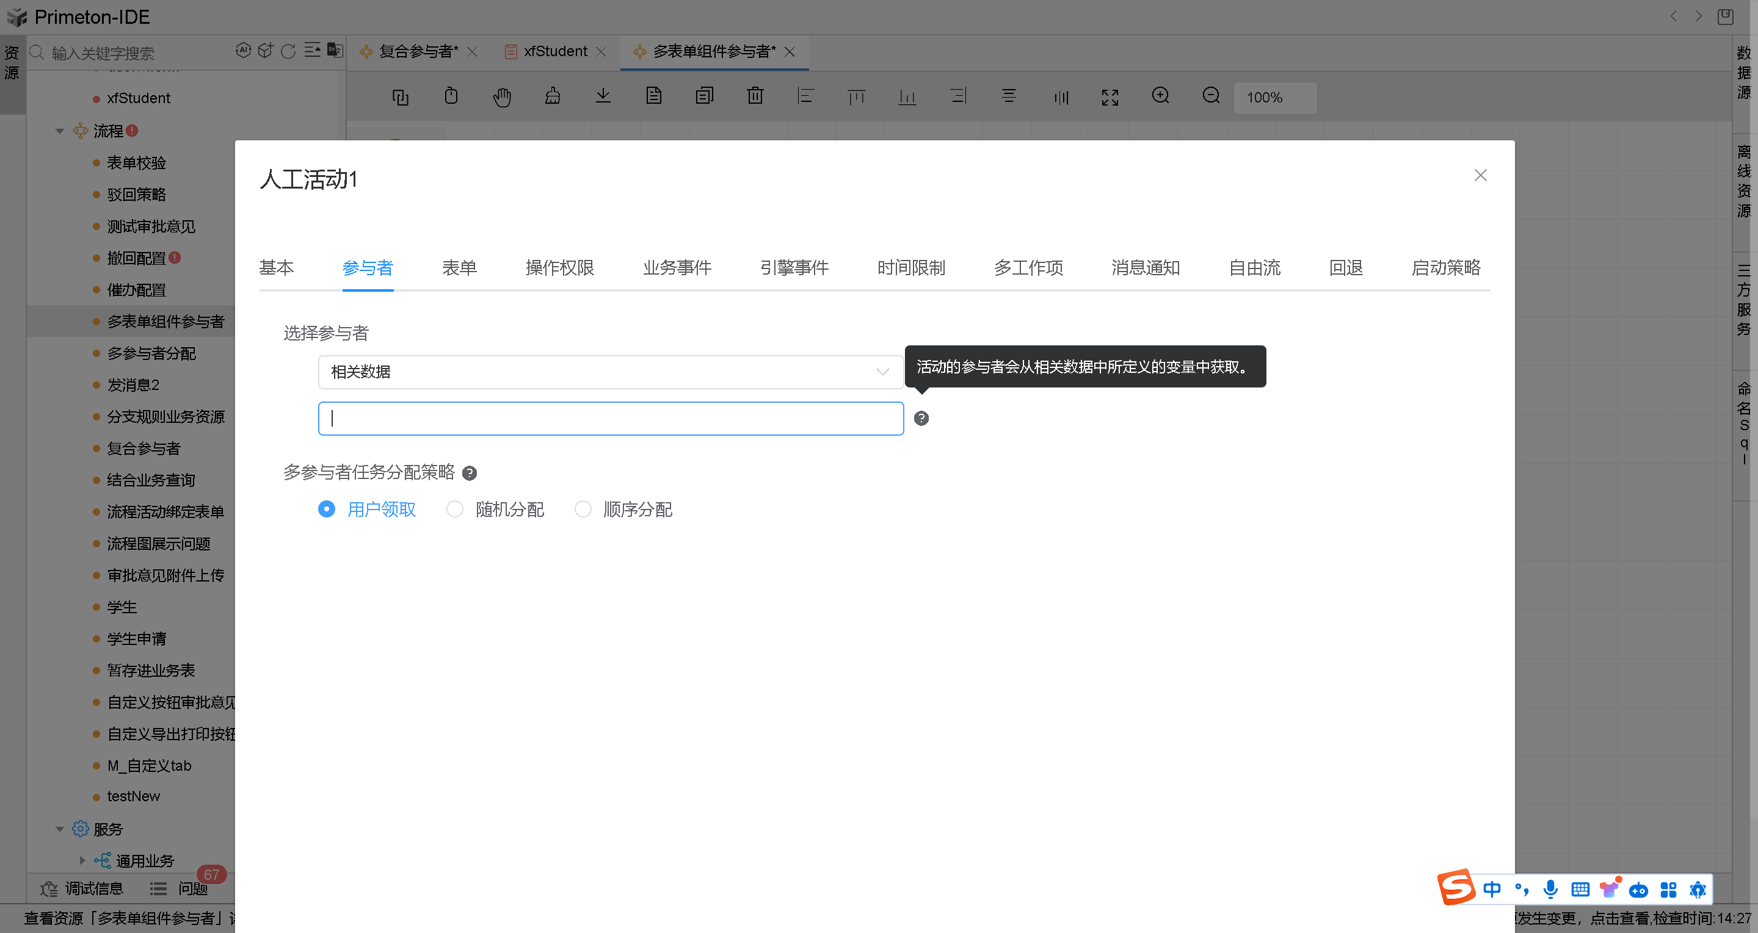The height and width of the screenshot is (933, 1758).
Task: Click the trash delete icon in toolbar
Action: pyautogui.click(x=755, y=96)
